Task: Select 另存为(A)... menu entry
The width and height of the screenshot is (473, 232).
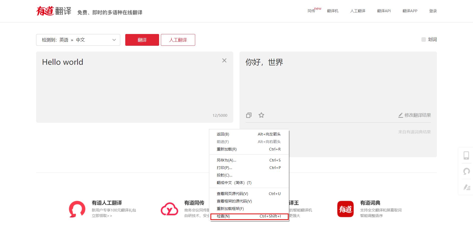Action: click(249, 160)
